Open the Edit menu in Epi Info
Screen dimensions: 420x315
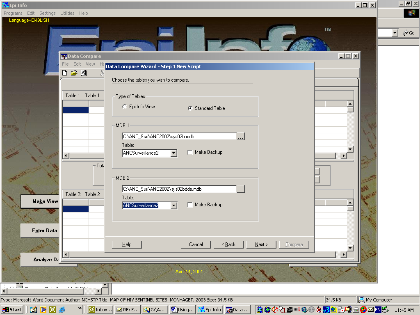30,13
